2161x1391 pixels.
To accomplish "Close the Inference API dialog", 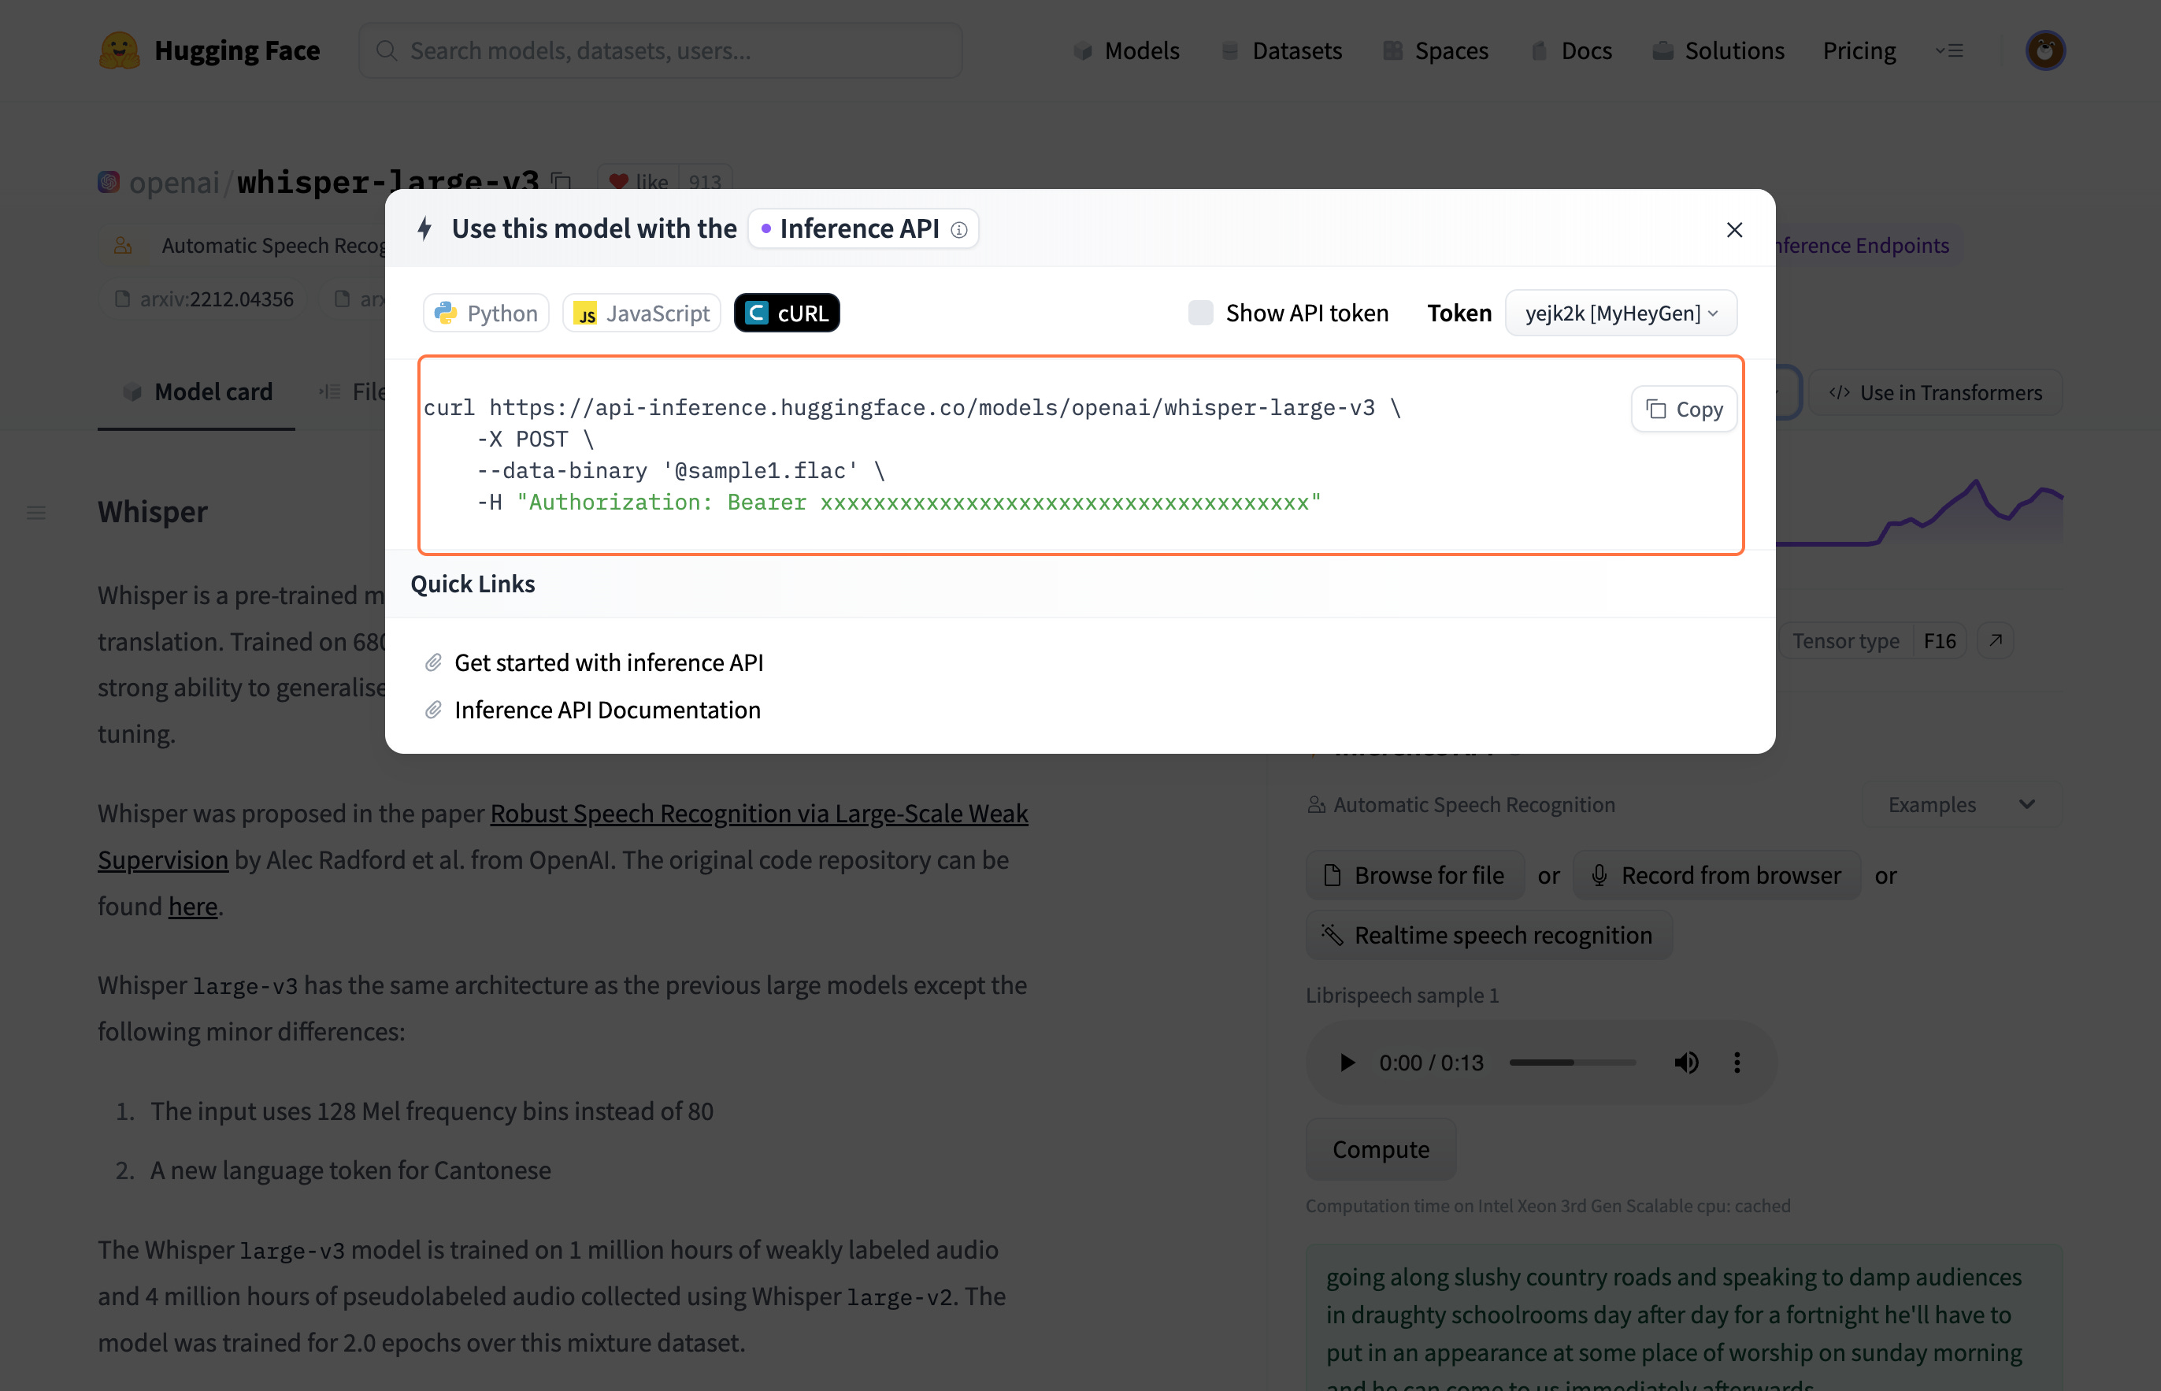I will (x=1734, y=229).
